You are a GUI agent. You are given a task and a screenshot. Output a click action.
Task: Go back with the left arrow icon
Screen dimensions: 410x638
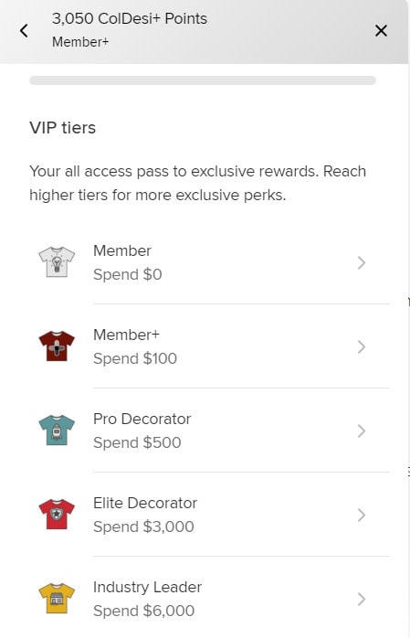pos(24,30)
